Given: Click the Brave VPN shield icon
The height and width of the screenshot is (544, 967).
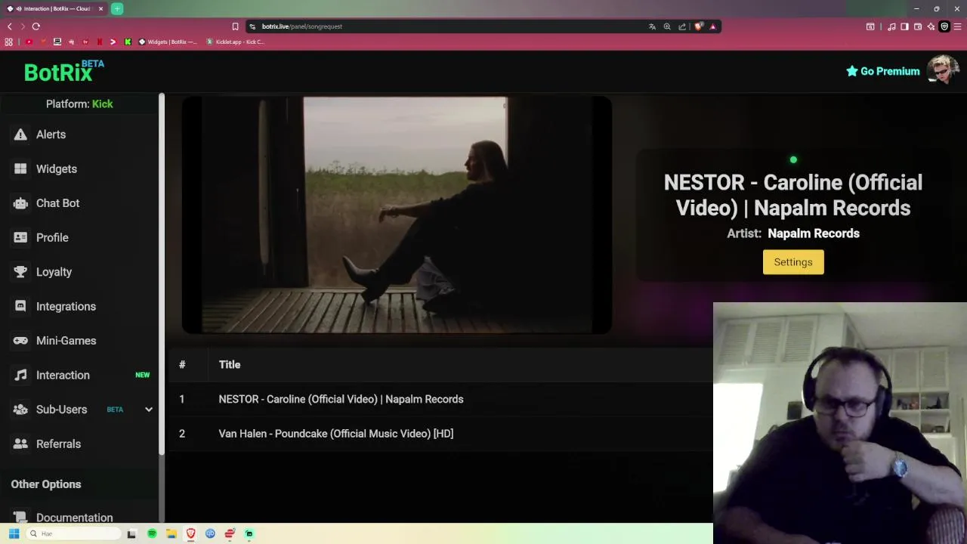Looking at the screenshot, I should pyautogui.click(x=944, y=26).
